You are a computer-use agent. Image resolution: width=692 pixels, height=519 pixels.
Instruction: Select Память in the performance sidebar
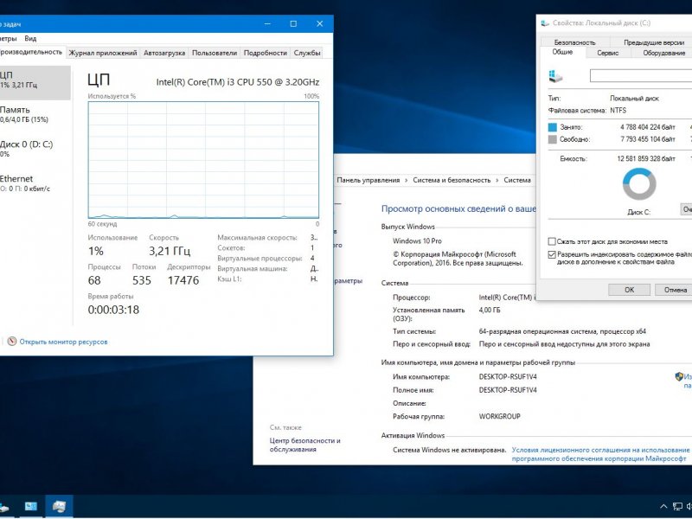(x=35, y=114)
